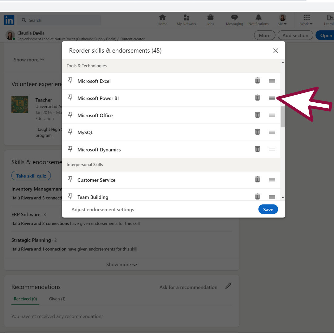Click Claudia Davila's profile photo thumbnail

[x=10, y=35]
